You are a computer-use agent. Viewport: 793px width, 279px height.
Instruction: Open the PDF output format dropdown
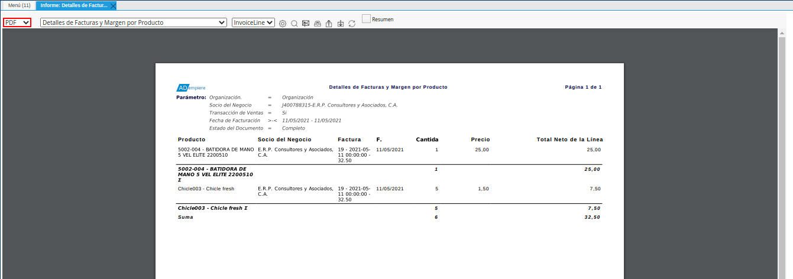click(x=17, y=22)
